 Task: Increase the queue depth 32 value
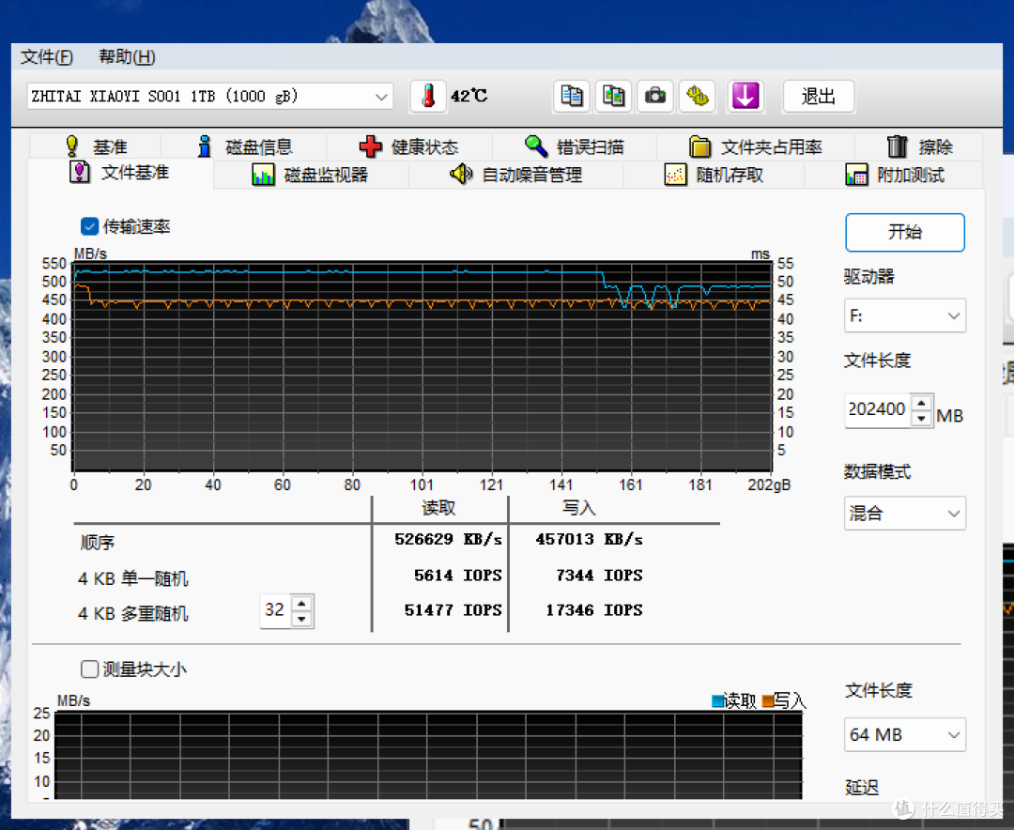pyautogui.click(x=302, y=603)
